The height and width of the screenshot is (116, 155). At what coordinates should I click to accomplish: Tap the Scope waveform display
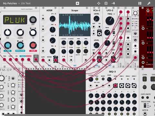pyautogui.click(x=75, y=25)
